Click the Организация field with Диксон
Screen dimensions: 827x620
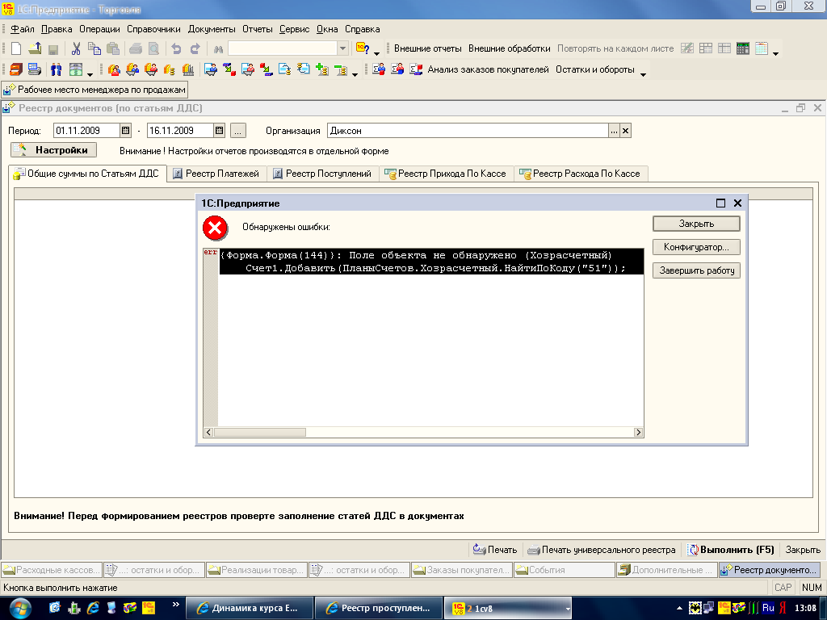[x=468, y=131]
